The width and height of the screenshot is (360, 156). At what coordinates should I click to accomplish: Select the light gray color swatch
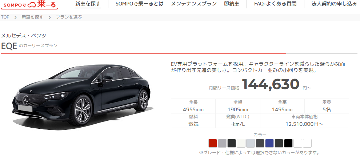click(222, 143)
